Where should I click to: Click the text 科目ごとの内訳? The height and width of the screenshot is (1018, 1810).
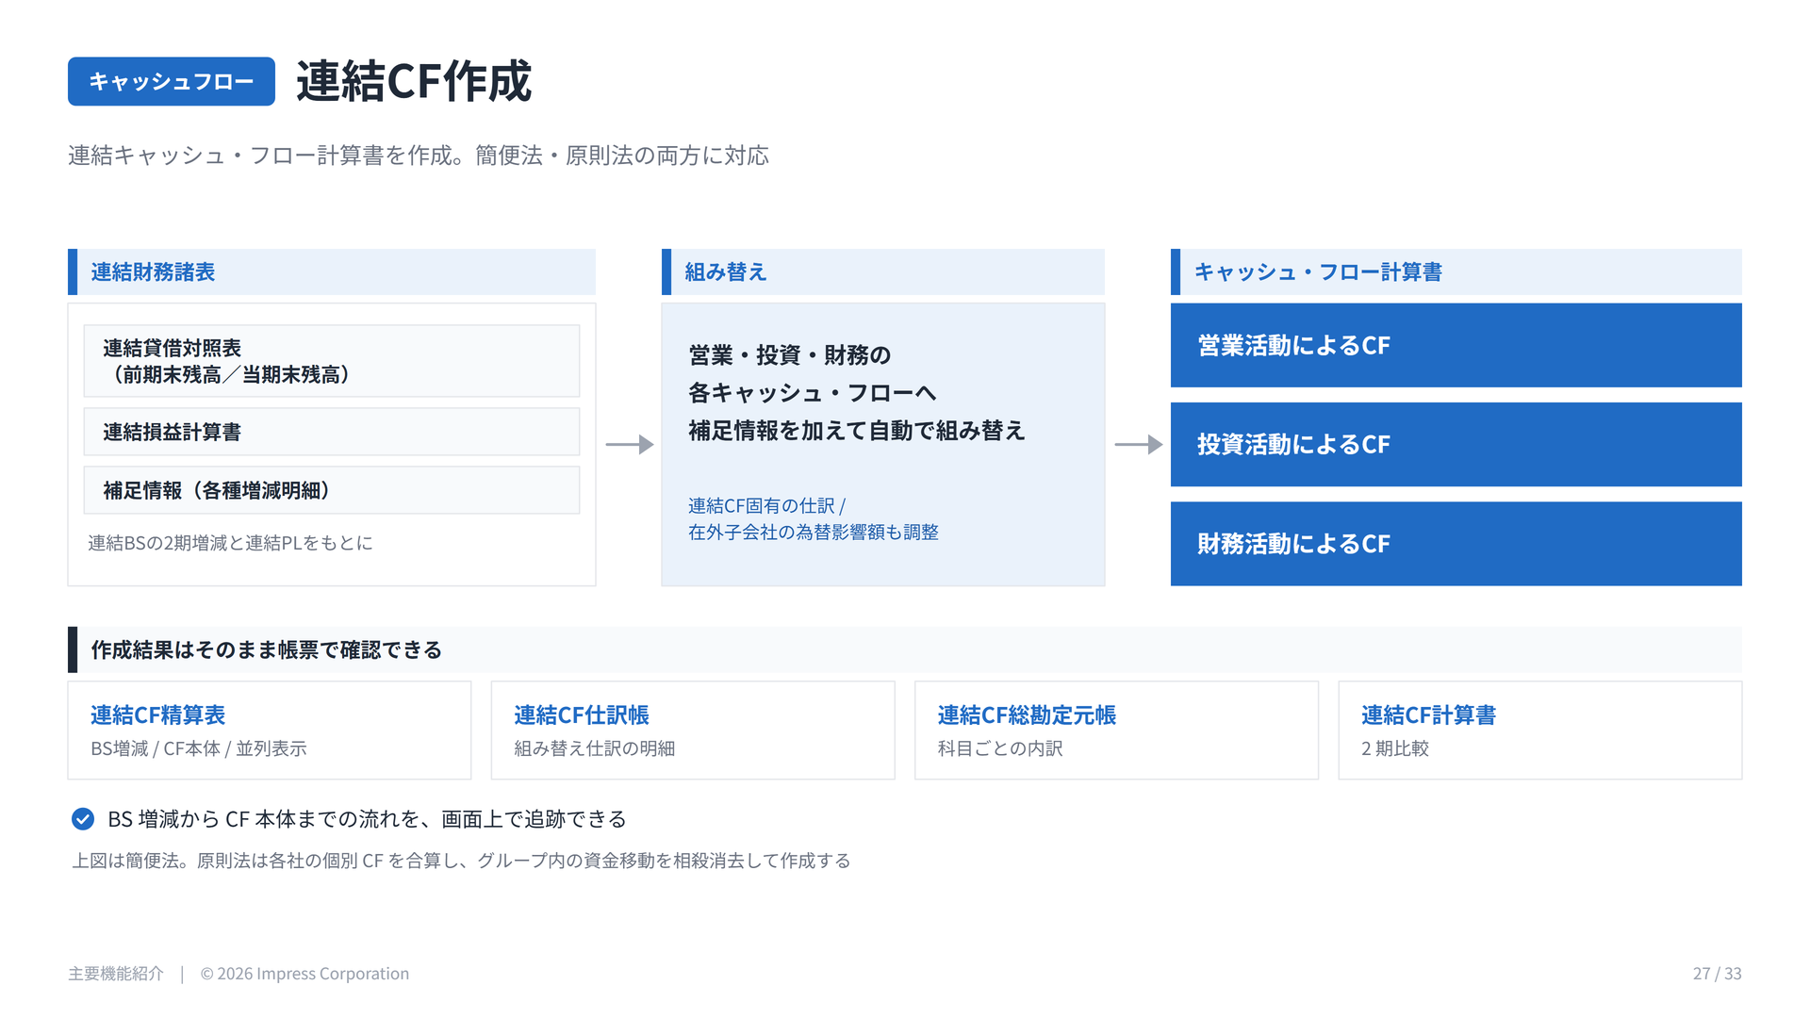[x=1000, y=748]
